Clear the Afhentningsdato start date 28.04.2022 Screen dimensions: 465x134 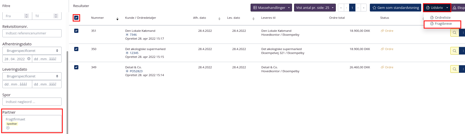click(x=29, y=59)
